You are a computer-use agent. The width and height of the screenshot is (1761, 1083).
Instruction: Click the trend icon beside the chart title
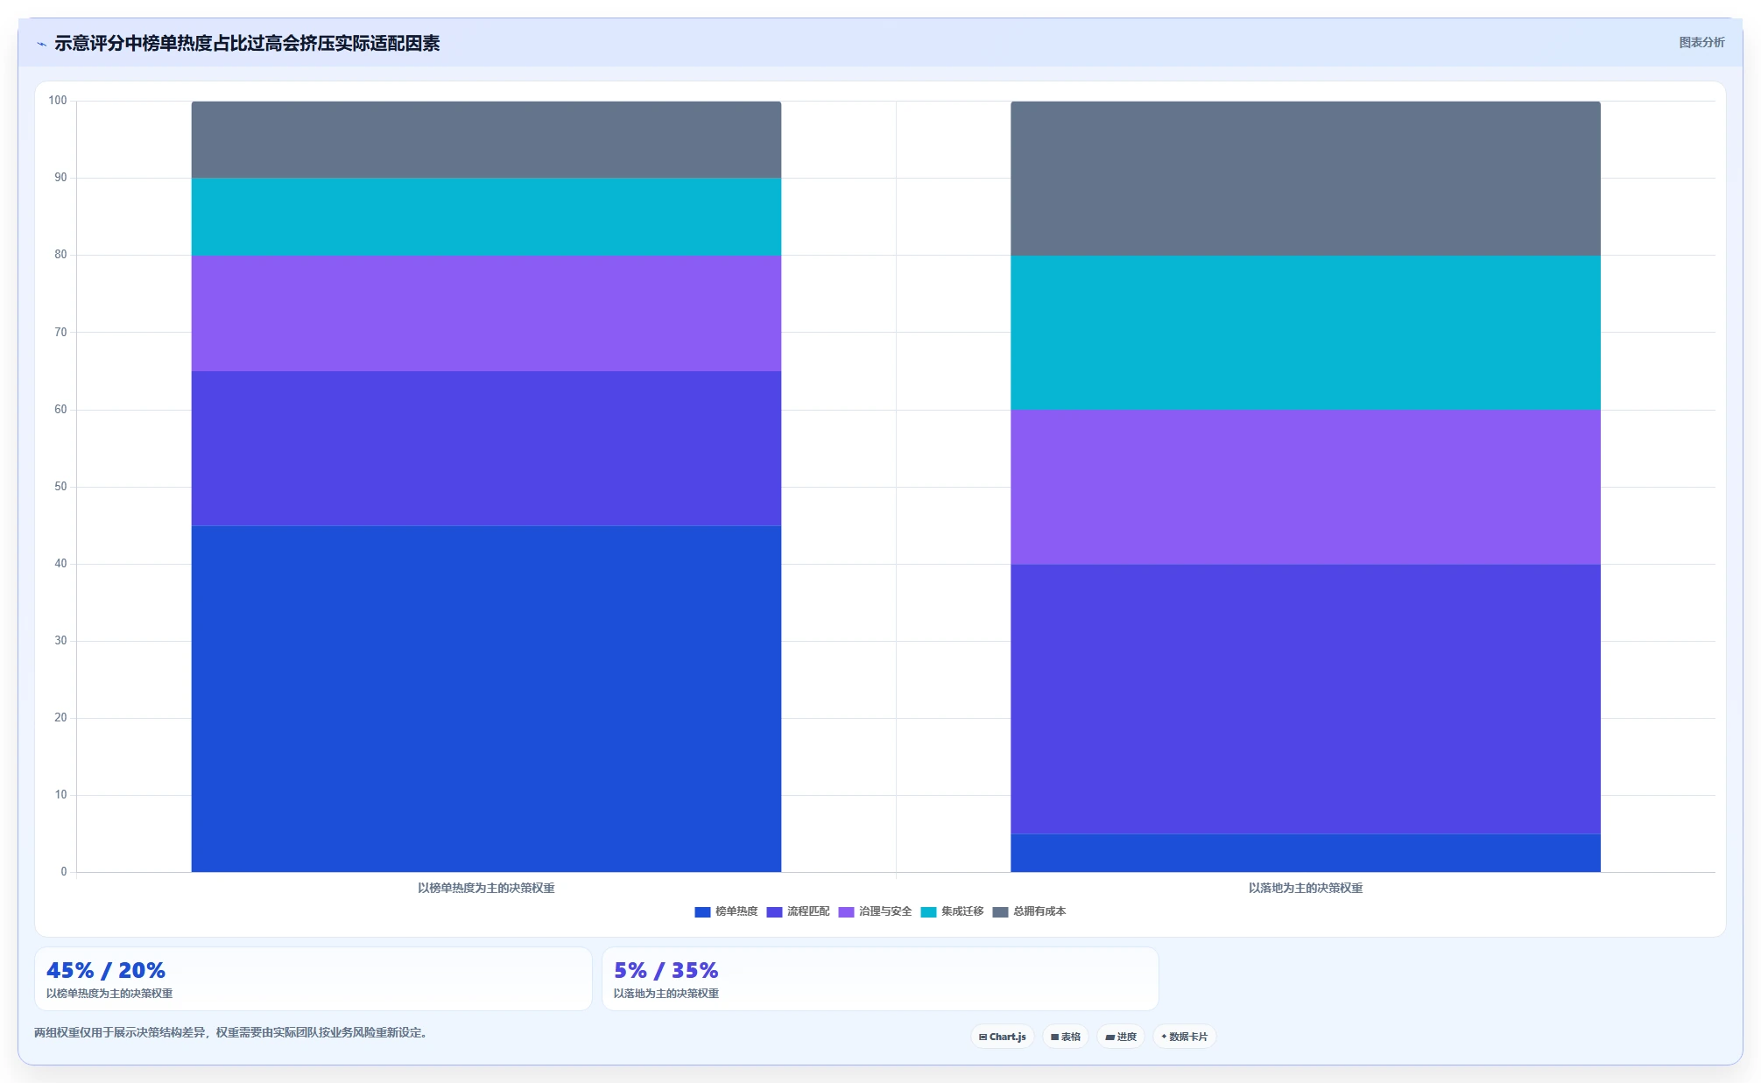point(41,44)
